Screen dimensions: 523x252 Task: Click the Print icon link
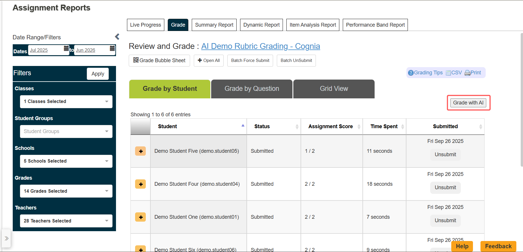(x=467, y=73)
